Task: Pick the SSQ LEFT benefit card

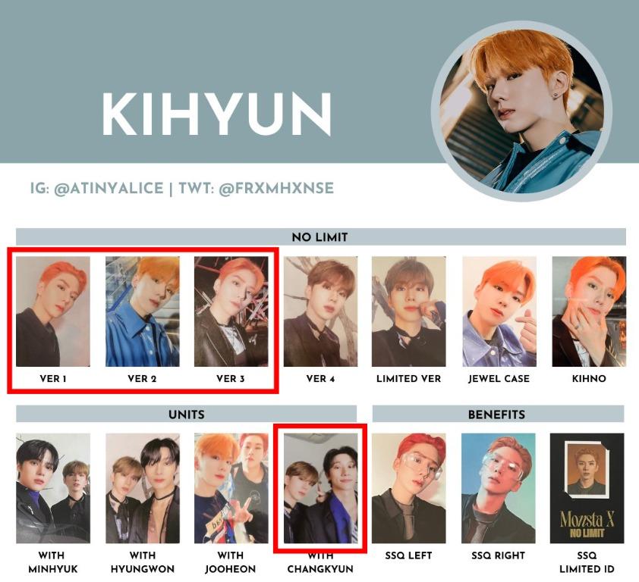Action: click(409, 488)
